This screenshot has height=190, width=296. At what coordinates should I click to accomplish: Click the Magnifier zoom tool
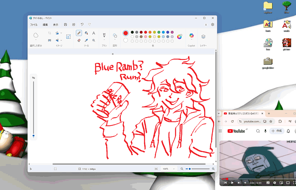click(x=94, y=41)
